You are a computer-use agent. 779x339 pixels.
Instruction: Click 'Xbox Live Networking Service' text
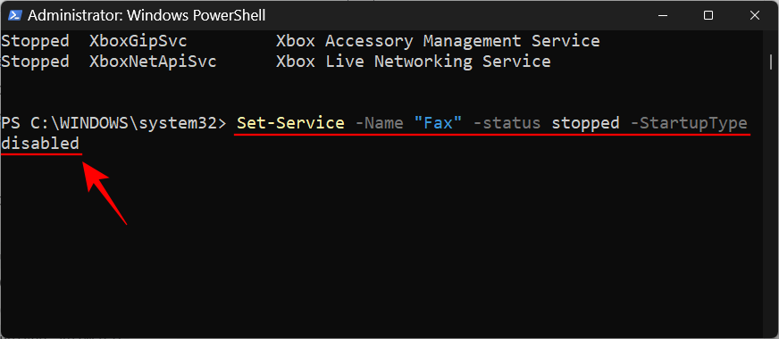click(x=414, y=62)
